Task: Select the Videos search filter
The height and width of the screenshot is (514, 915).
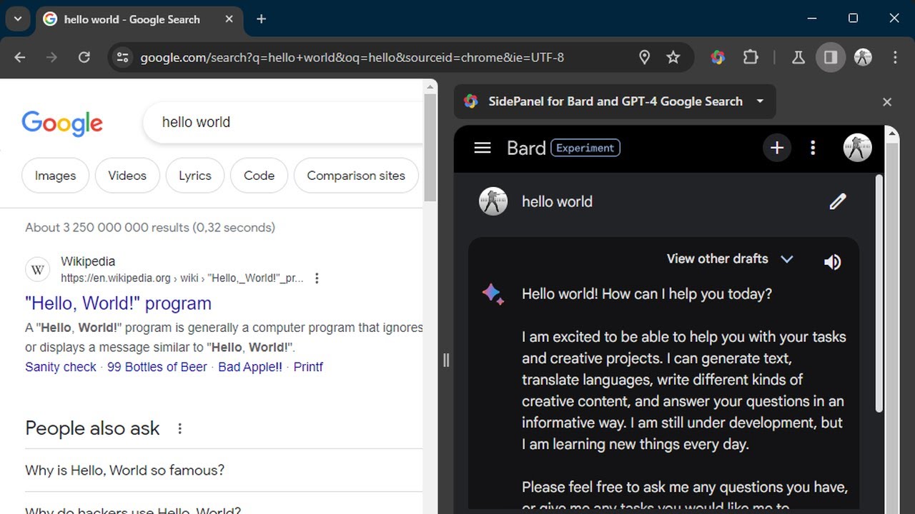Action: pos(127,176)
